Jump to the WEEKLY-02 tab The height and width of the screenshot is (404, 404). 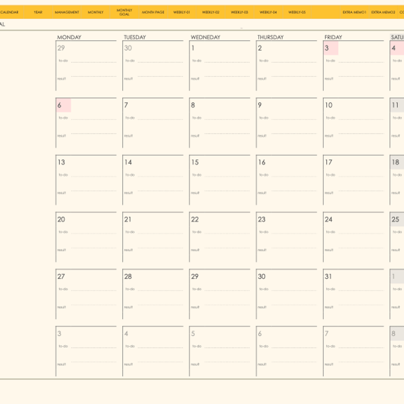click(210, 12)
